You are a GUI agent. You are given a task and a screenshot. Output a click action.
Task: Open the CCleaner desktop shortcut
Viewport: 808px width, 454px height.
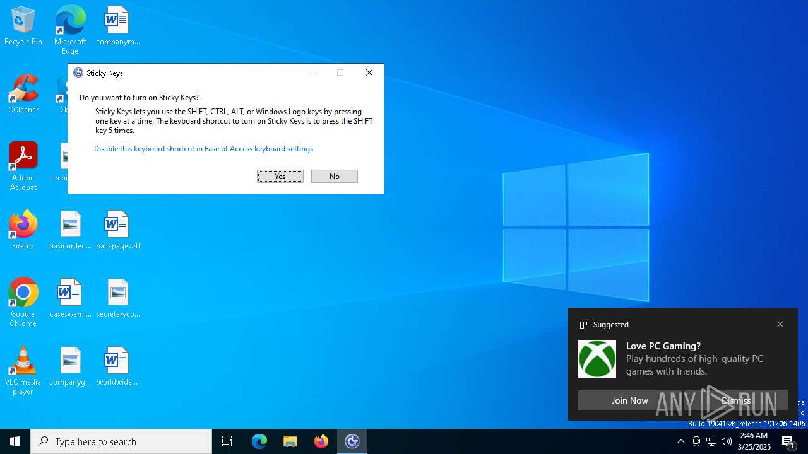(x=23, y=94)
